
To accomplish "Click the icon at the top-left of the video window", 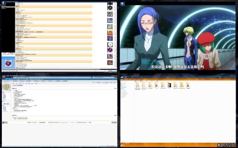I will point(122,4).
